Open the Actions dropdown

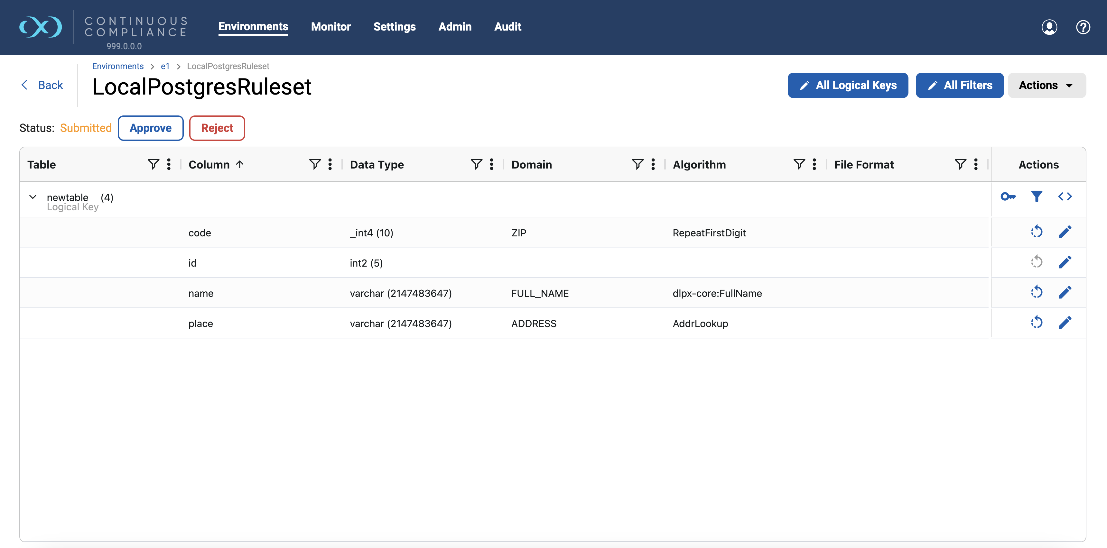pyautogui.click(x=1047, y=85)
